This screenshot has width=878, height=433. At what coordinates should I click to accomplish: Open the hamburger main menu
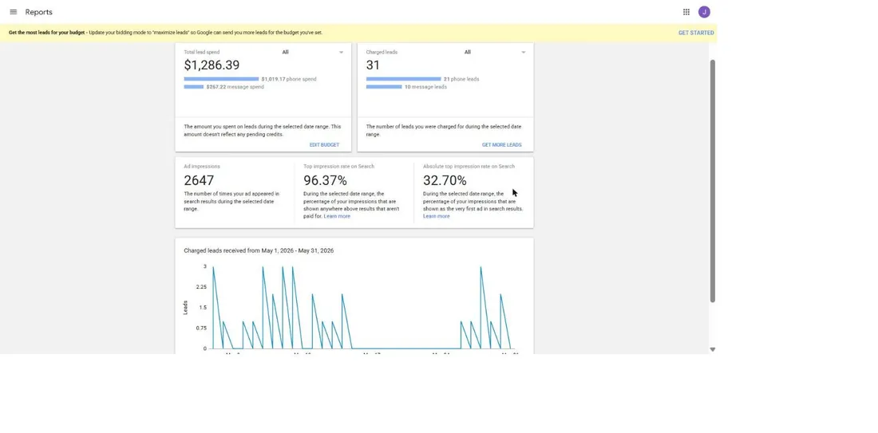[x=14, y=12]
